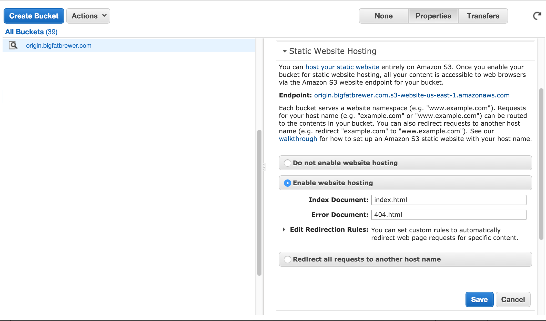The image size is (546, 321).
Task: Open the bucket endpoint URL link
Action: [412, 95]
